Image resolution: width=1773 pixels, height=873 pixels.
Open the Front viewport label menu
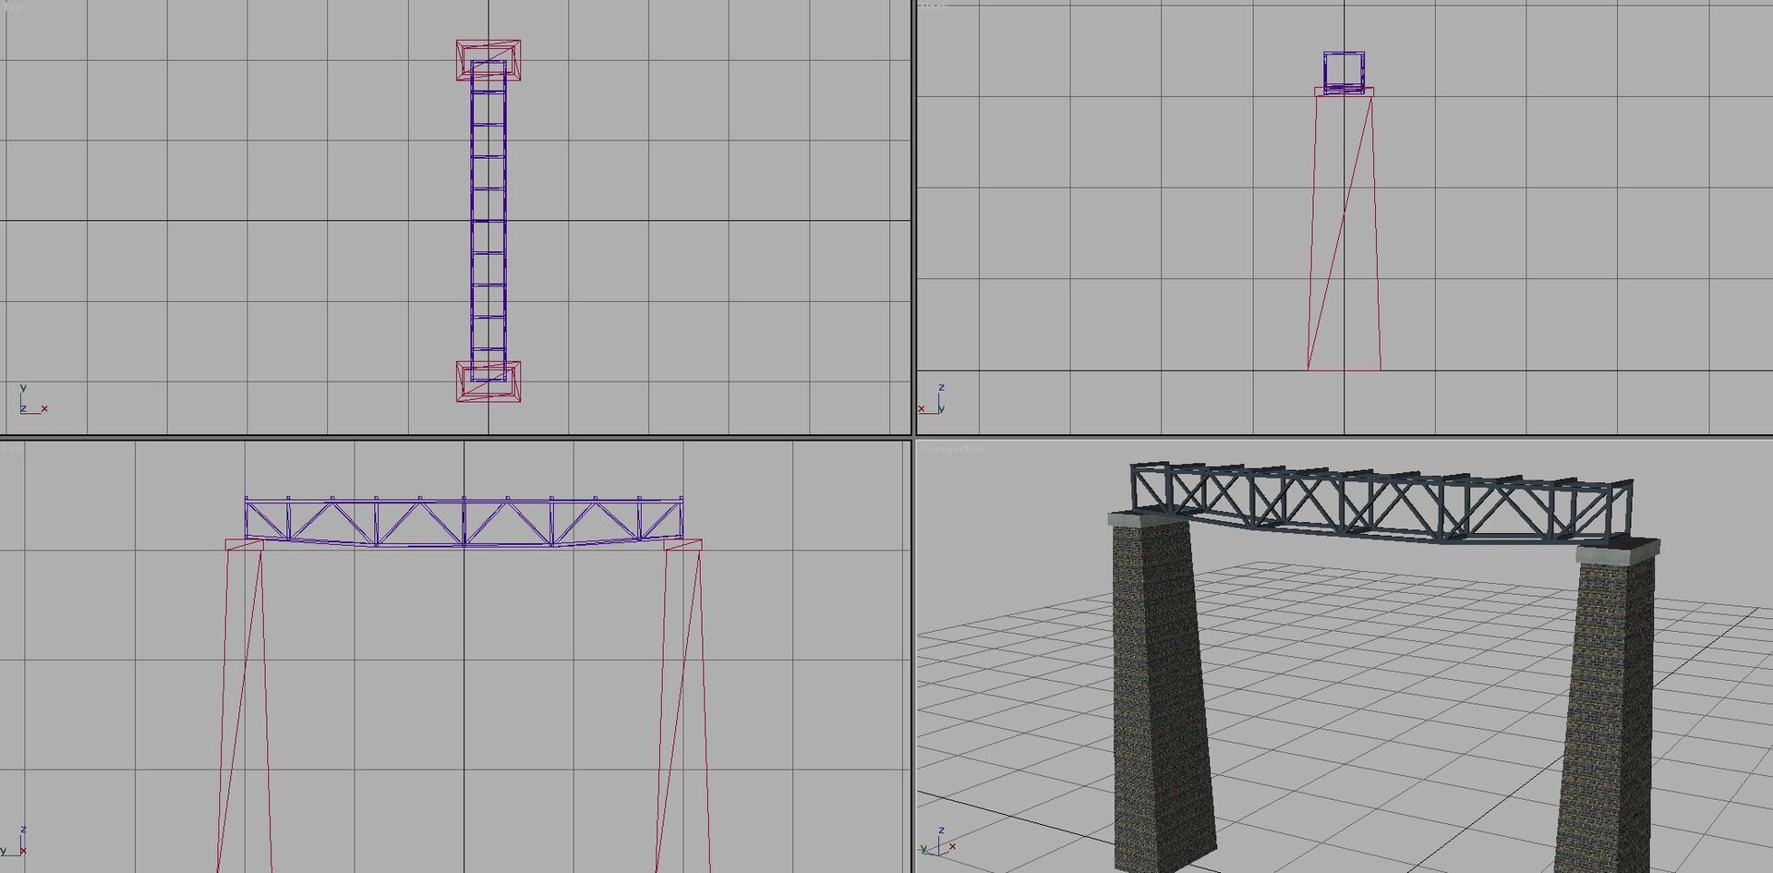(x=934, y=7)
